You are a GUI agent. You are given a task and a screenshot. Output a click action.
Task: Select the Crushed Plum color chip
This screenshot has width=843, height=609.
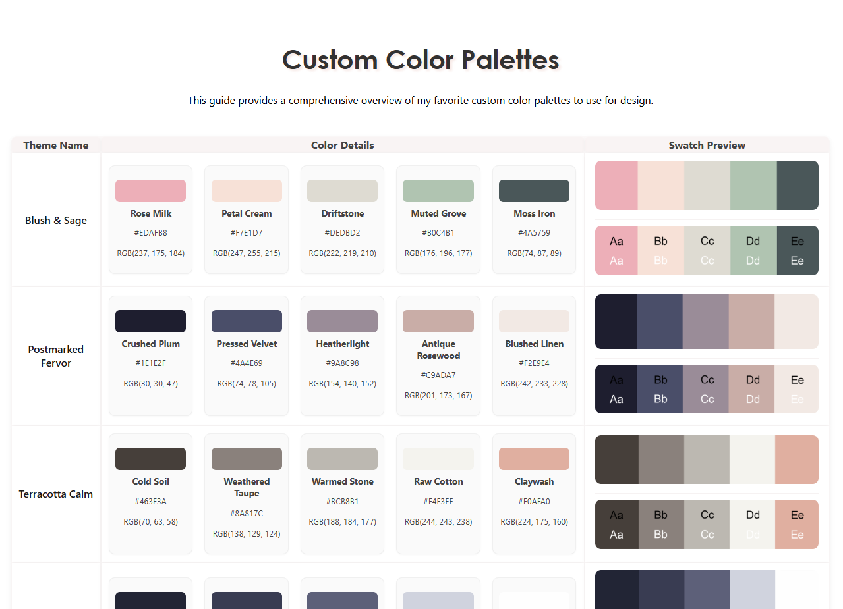tap(150, 321)
